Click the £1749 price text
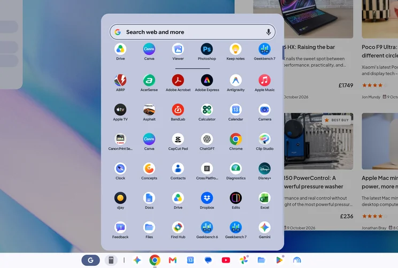Viewport: 398px width, 268px height. click(346, 85)
